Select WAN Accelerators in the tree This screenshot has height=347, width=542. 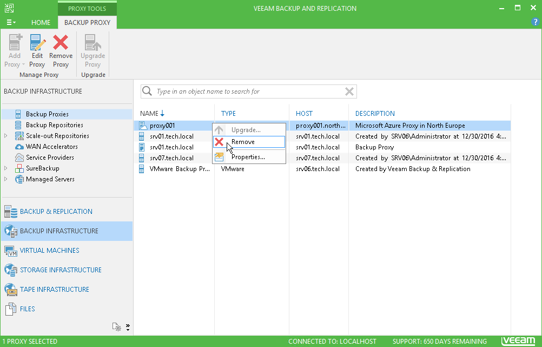pos(52,147)
